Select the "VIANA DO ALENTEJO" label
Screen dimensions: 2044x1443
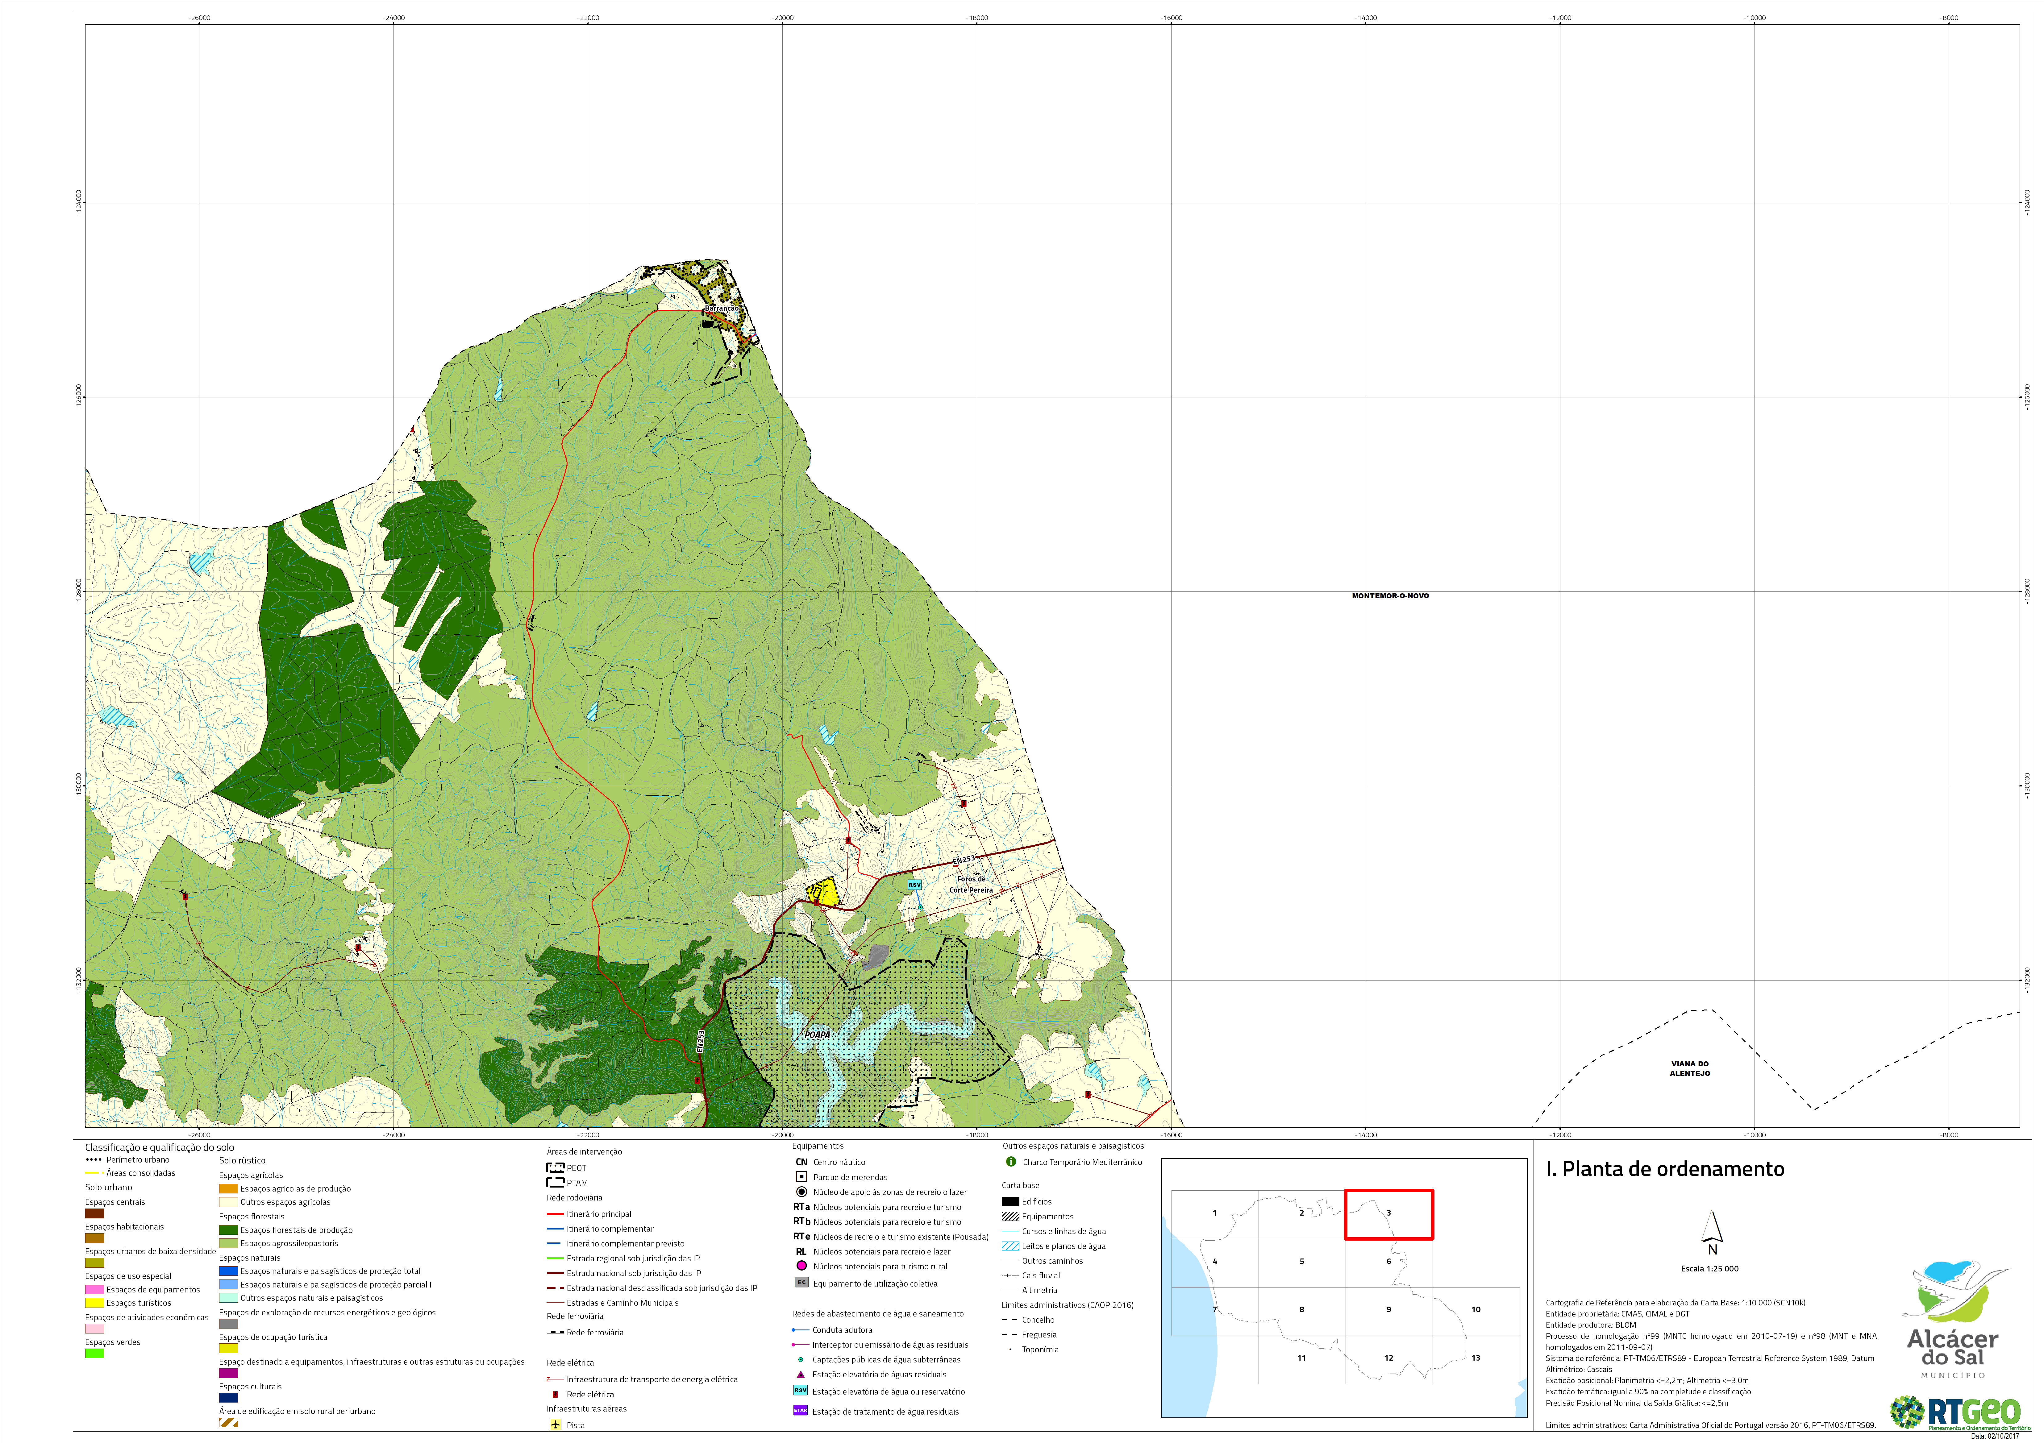click(x=1690, y=1068)
